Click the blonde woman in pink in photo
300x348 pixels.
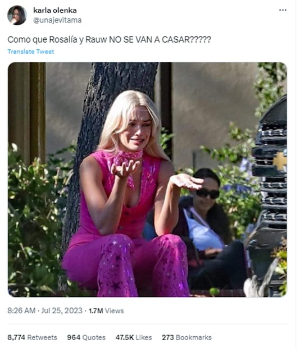129,195
